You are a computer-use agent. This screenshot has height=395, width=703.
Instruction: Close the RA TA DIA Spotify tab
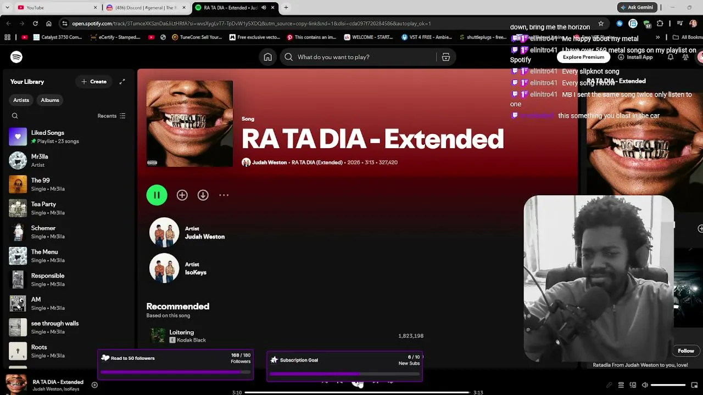(272, 8)
